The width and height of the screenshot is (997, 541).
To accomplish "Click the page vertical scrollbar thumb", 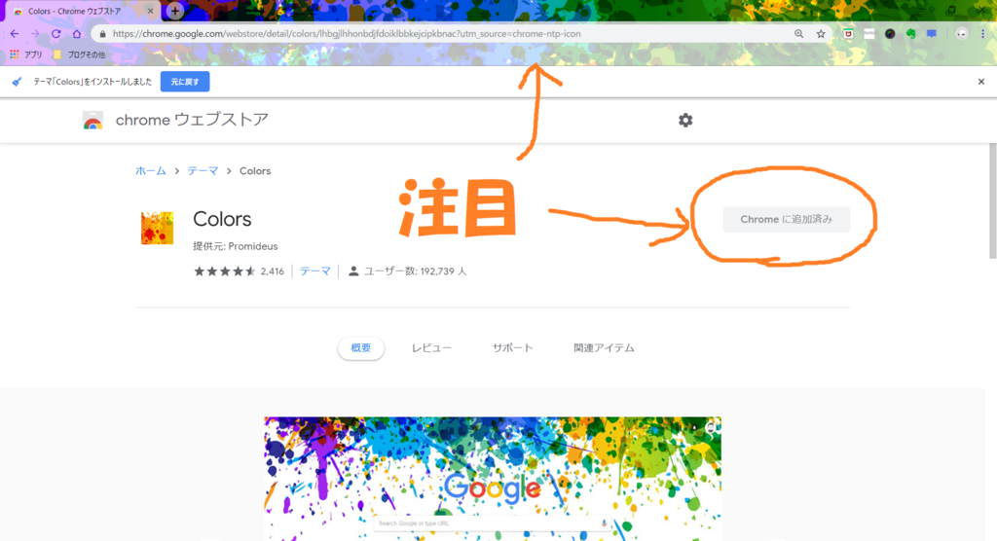I will (x=992, y=200).
